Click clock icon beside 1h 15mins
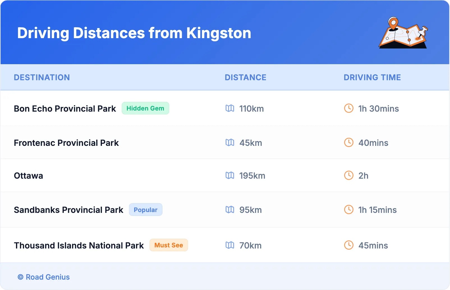Screen dimensions: 450x290 (349, 210)
